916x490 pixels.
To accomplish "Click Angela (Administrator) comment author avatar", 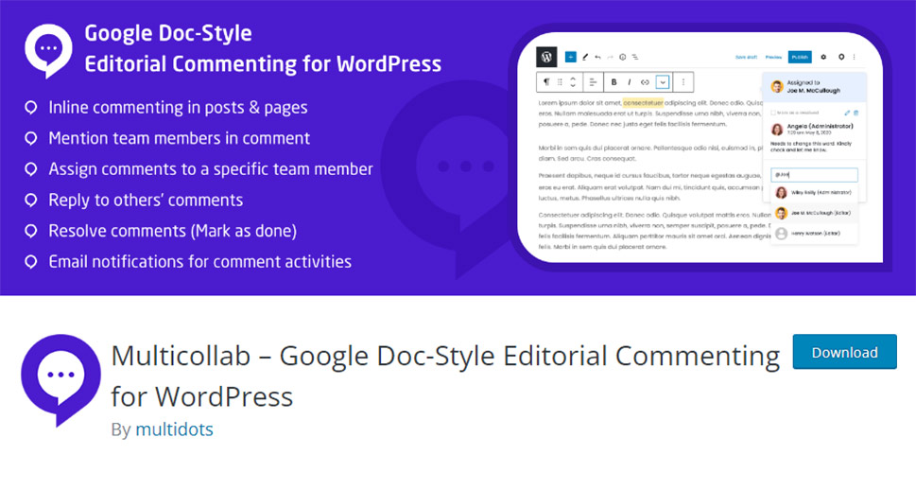I will tap(777, 130).
